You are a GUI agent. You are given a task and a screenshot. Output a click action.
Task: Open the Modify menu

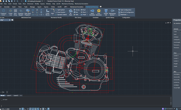click(37, 4)
